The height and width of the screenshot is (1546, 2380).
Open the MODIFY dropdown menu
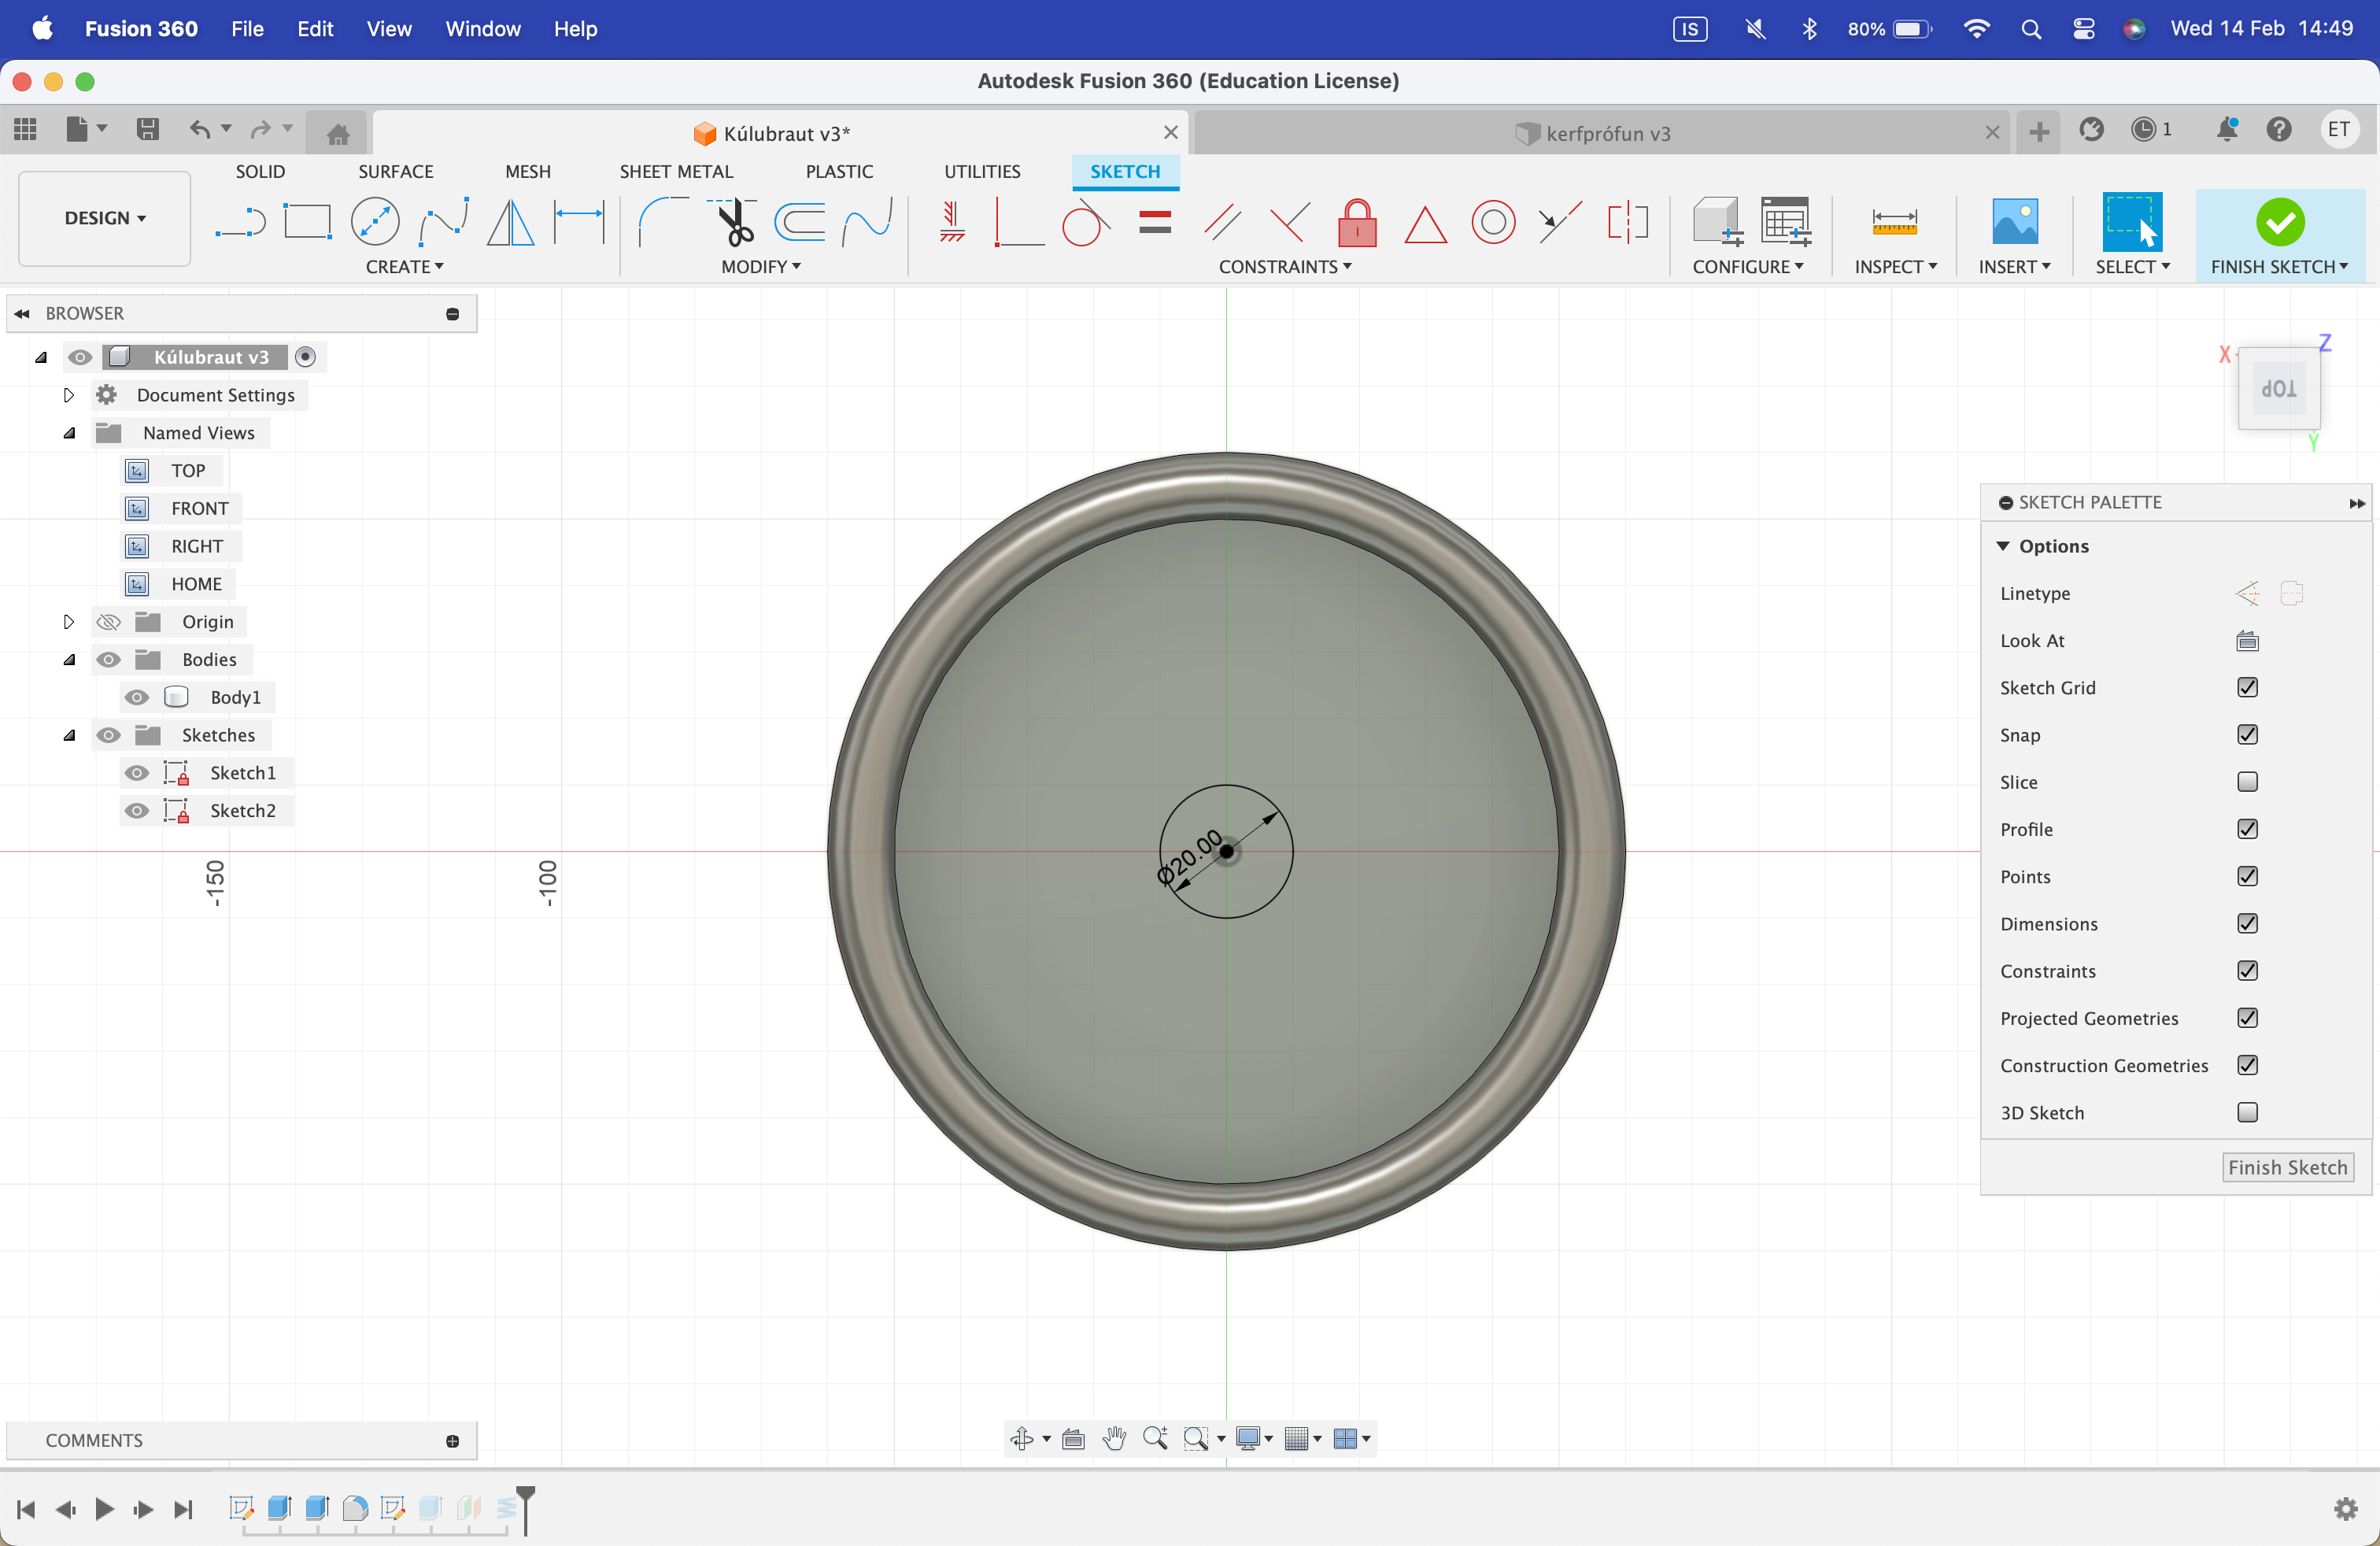pos(761,267)
